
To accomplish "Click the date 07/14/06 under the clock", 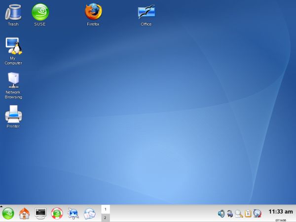I will pos(281,220).
